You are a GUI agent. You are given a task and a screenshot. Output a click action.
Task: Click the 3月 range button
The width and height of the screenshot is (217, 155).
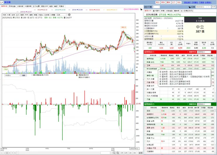tap(122, 153)
